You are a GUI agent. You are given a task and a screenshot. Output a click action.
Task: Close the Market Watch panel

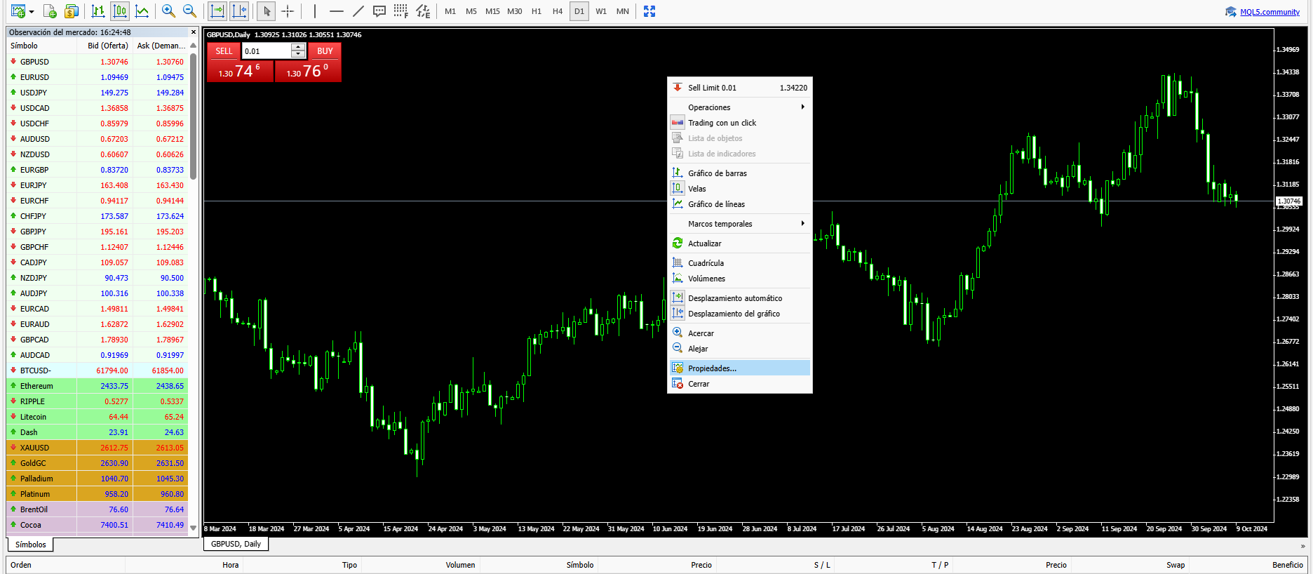[194, 32]
